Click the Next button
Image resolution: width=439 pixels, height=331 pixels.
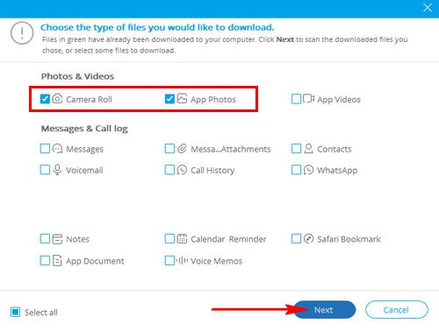pyautogui.click(x=324, y=310)
